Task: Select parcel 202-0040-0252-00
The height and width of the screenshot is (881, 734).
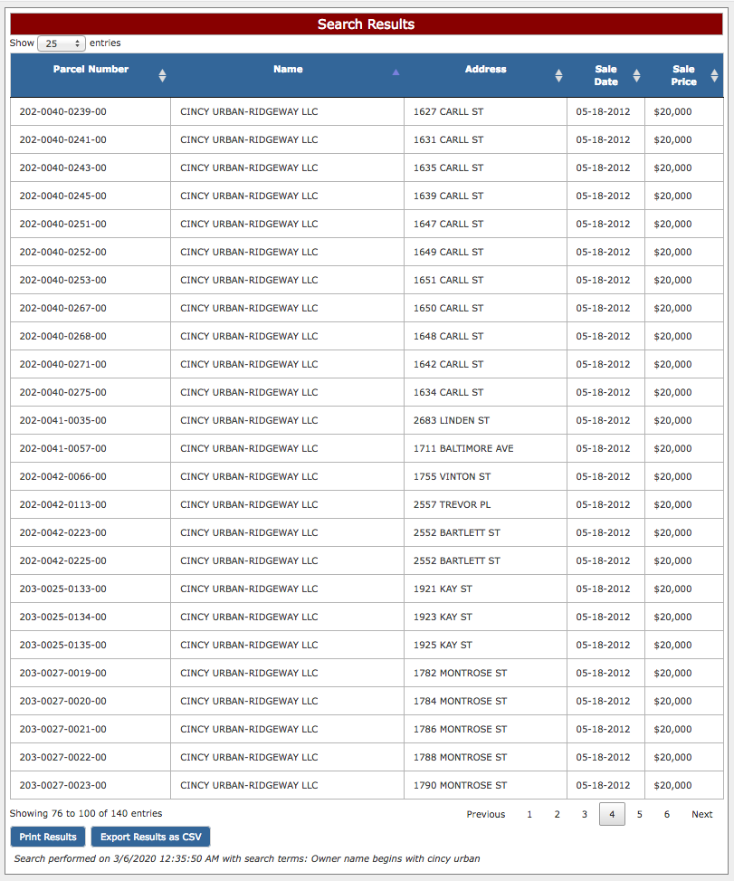Action: point(62,253)
